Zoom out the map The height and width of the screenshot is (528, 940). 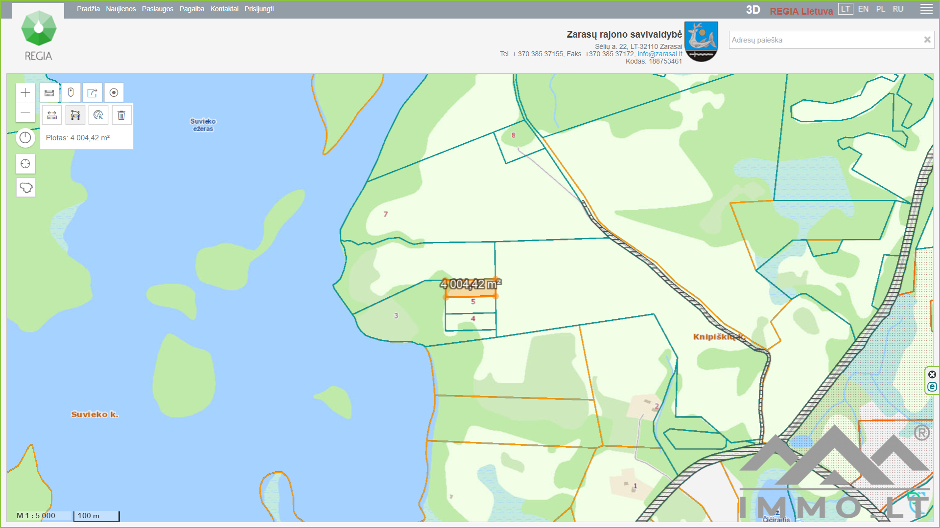point(25,113)
